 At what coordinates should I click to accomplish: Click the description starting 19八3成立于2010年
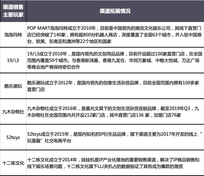click(x=115, y=60)
